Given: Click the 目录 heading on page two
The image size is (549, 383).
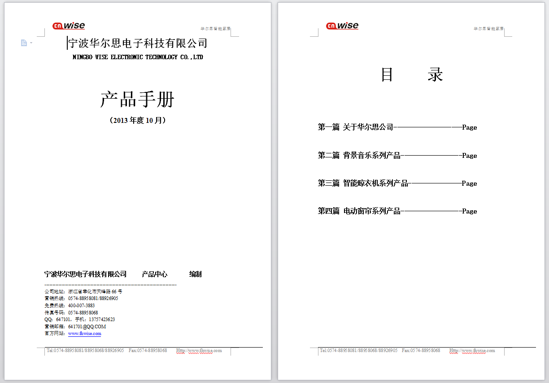Looking at the screenshot, I should click(x=411, y=74).
